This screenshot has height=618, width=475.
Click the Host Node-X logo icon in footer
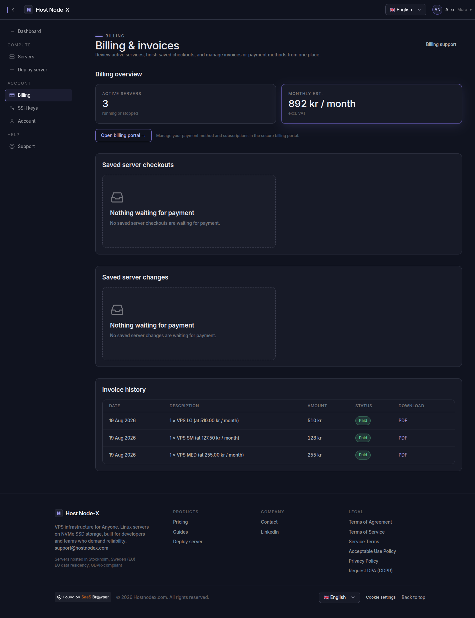point(59,513)
